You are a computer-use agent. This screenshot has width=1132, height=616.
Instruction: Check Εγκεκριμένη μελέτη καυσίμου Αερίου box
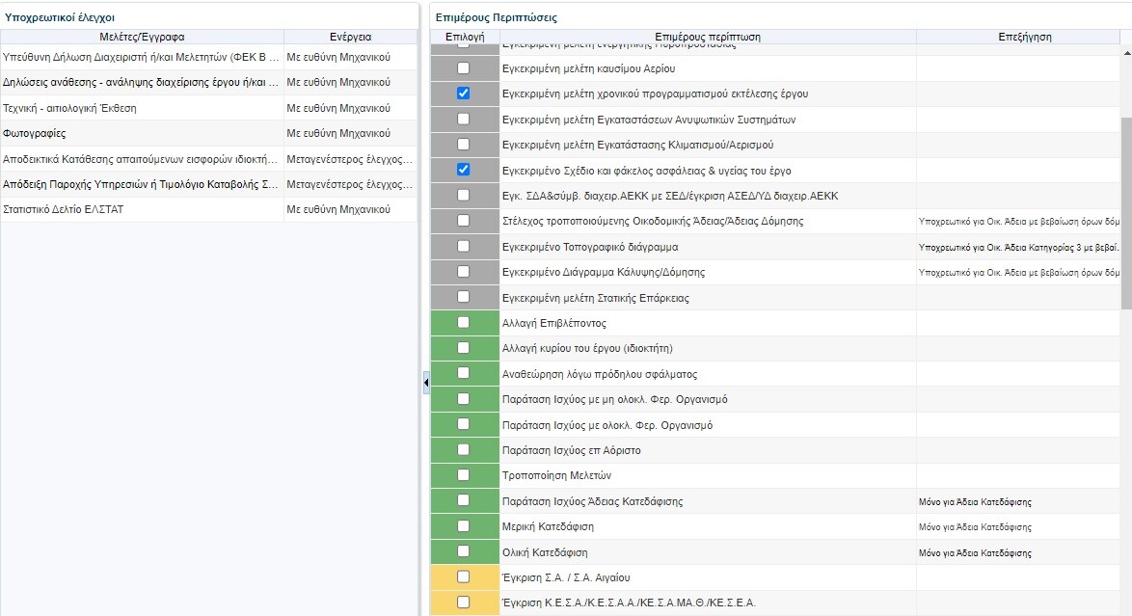[464, 68]
